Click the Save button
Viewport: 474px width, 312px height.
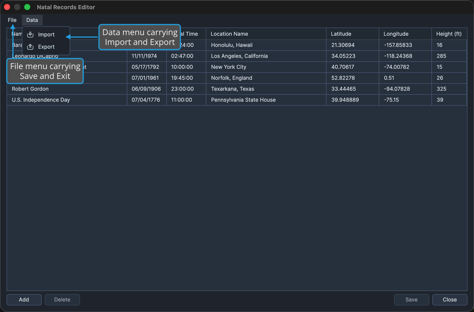click(411, 300)
